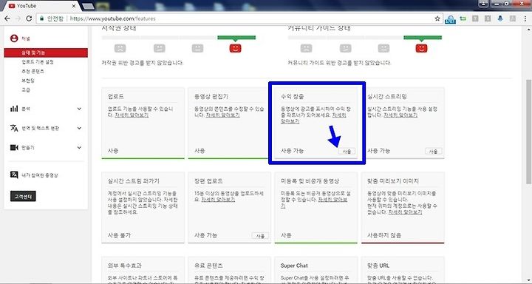The width and height of the screenshot is (532, 284).
Task: Select 상태 및 기능 in the sidebar
Action: [x=46, y=53]
